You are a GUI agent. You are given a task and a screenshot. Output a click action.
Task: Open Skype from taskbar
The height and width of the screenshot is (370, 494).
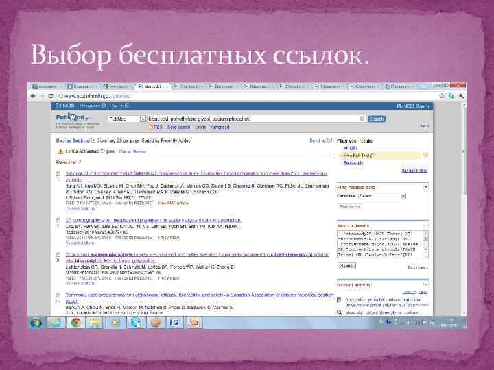coord(136,323)
